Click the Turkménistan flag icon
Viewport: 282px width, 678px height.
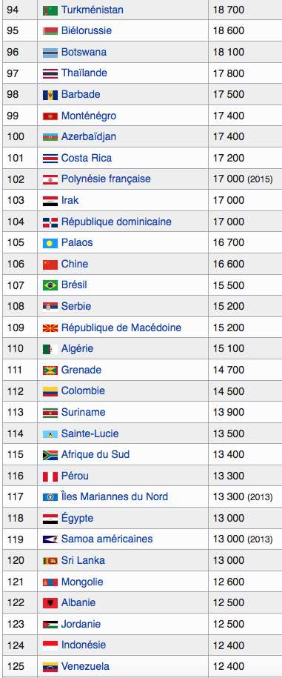click(x=50, y=10)
